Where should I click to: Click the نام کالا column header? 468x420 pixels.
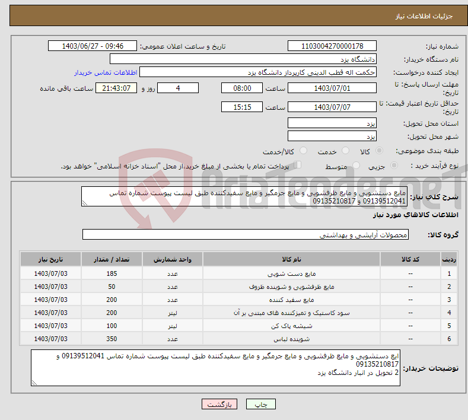[291, 259]
